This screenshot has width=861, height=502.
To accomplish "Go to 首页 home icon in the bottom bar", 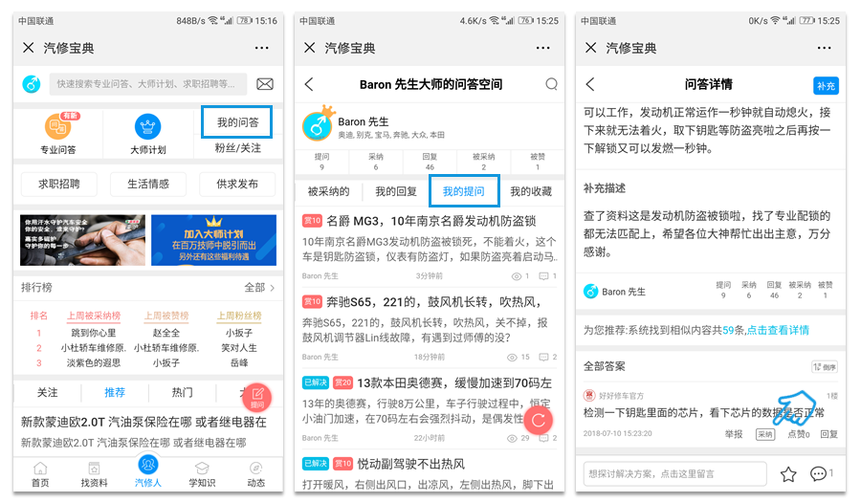I will 40,474.
